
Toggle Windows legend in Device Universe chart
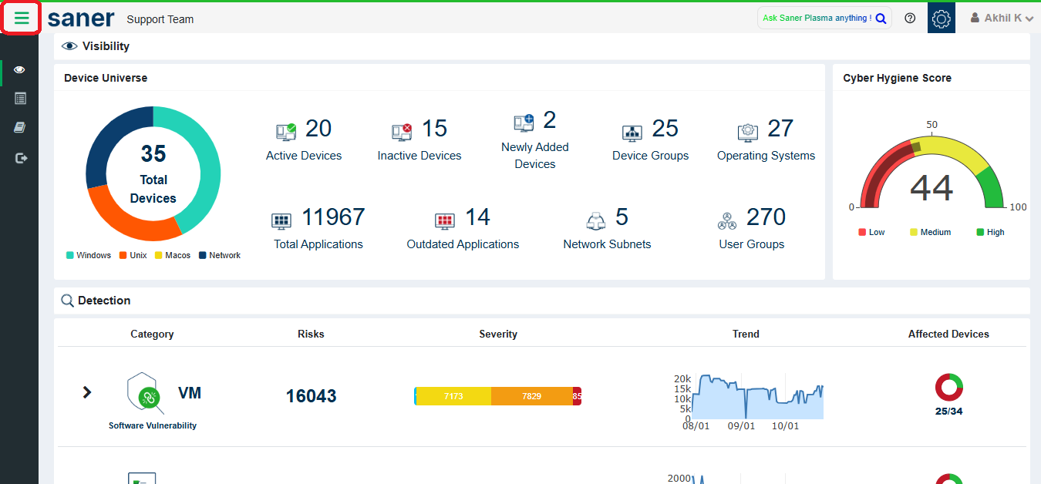point(88,255)
